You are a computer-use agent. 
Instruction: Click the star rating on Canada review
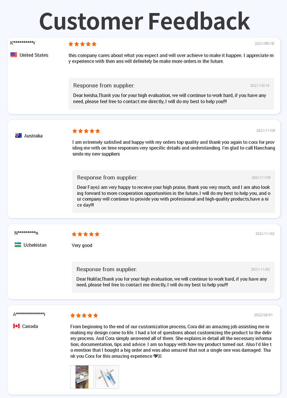pyautogui.click(x=84, y=315)
